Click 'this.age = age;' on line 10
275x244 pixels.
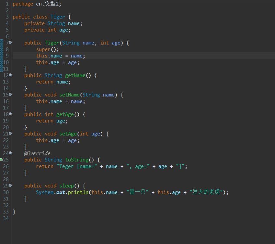[x=58, y=62]
